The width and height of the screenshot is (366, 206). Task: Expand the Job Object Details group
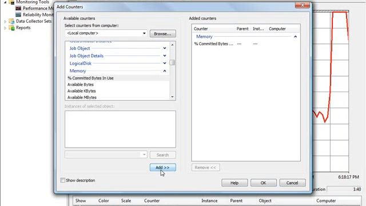click(x=165, y=56)
